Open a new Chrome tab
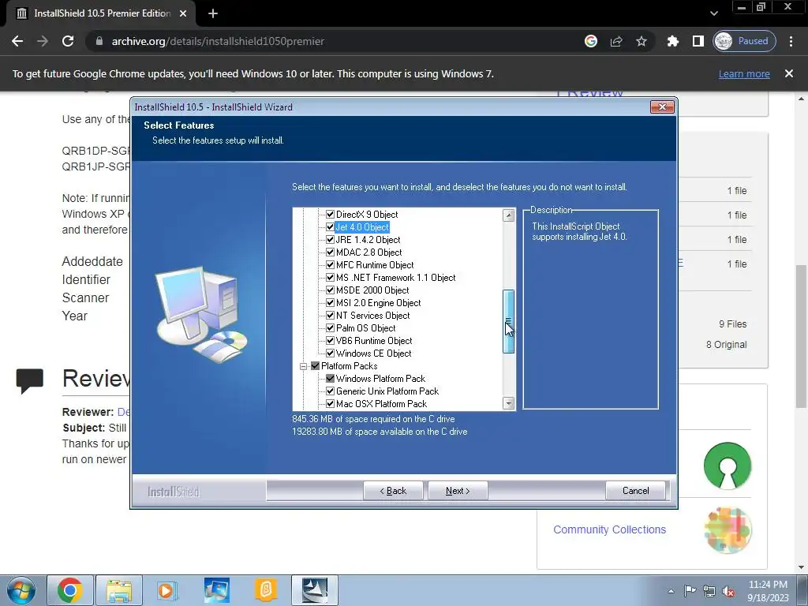Viewport: 808px width, 606px height. [213, 13]
